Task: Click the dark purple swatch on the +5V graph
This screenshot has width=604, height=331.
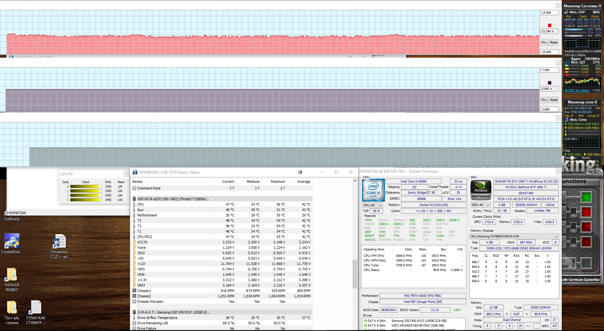Action: tap(549, 83)
